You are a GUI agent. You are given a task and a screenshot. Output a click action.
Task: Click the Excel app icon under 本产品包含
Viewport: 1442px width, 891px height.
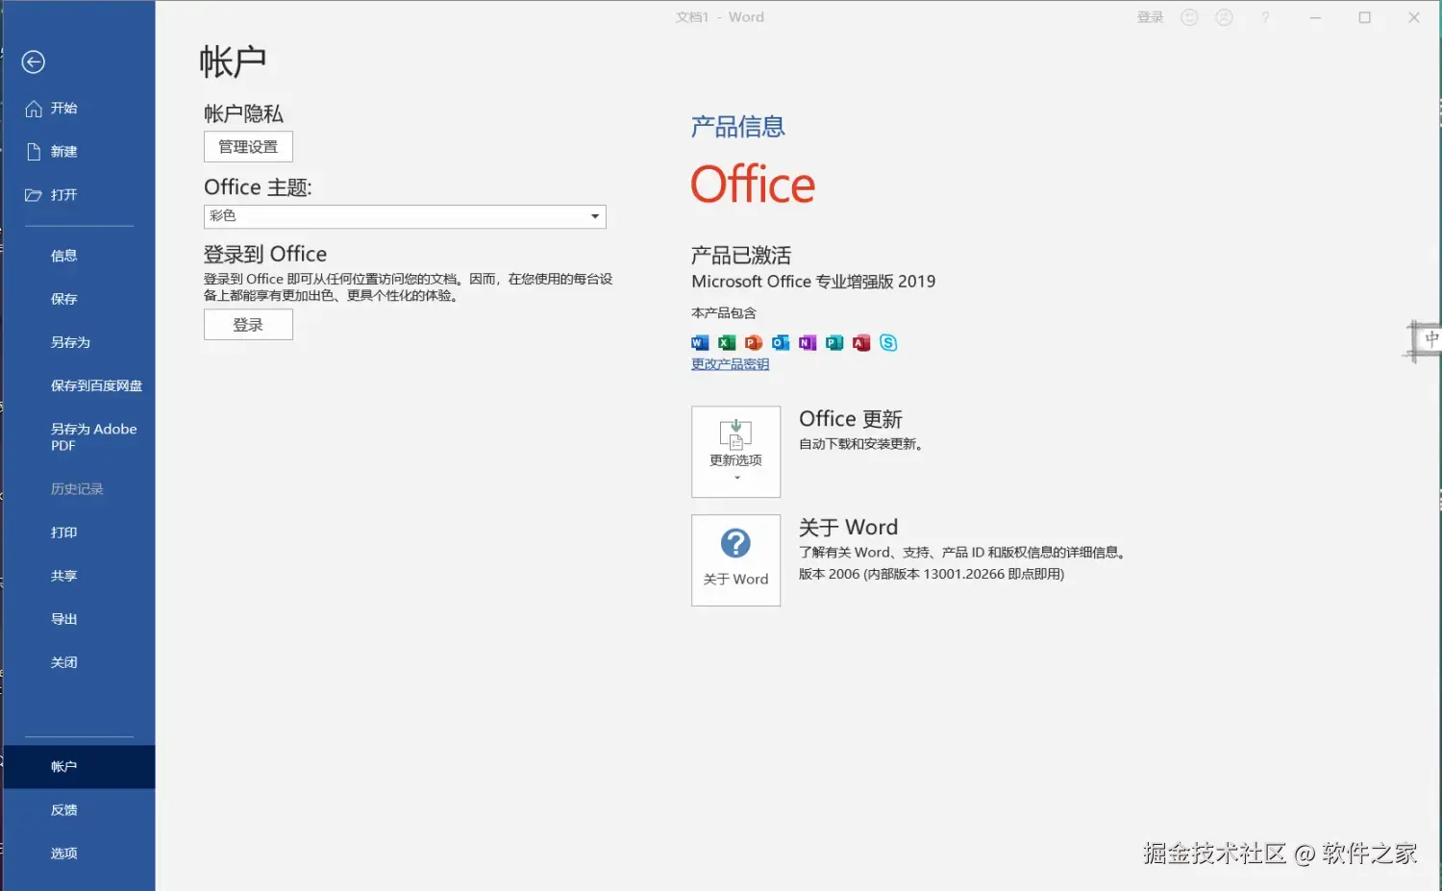727,343
